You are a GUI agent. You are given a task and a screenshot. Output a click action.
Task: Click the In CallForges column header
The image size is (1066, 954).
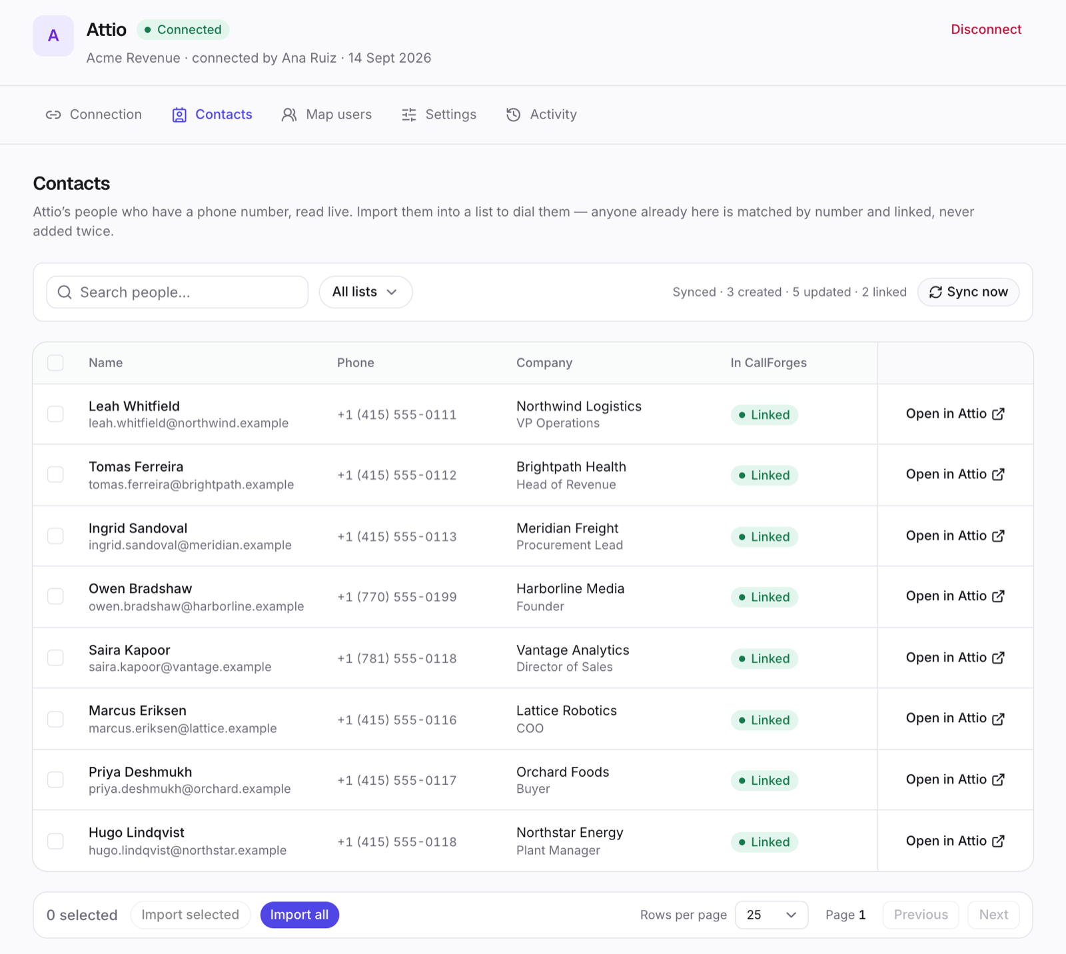click(x=768, y=362)
